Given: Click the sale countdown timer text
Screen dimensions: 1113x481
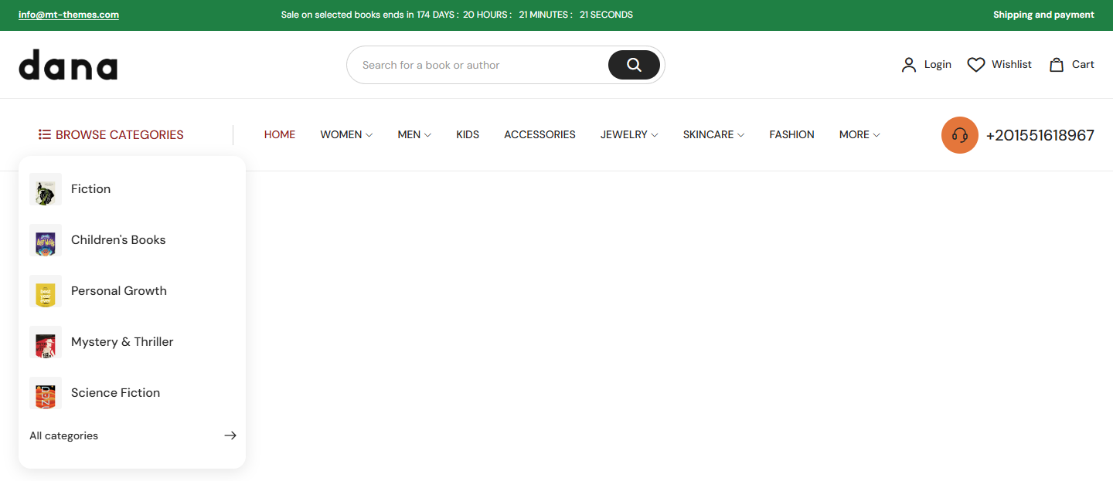Looking at the screenshot, I should [x=457, y=15].
